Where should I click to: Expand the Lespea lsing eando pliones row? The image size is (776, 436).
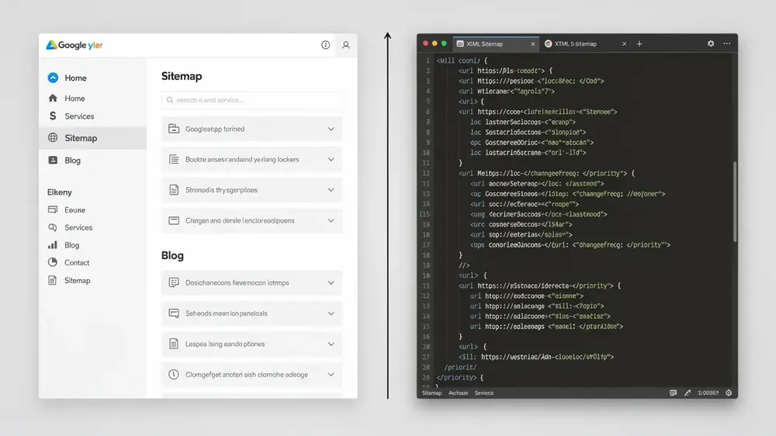[x=251, y=344]
